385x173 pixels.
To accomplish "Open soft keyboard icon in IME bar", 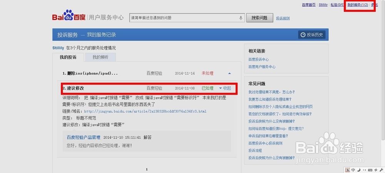I will pos(370,170).
